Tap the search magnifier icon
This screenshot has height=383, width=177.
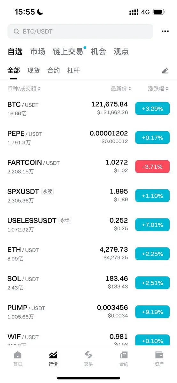click(16, 32)
